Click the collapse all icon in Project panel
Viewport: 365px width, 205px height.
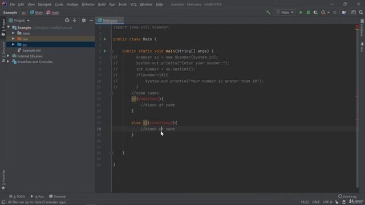75,20
